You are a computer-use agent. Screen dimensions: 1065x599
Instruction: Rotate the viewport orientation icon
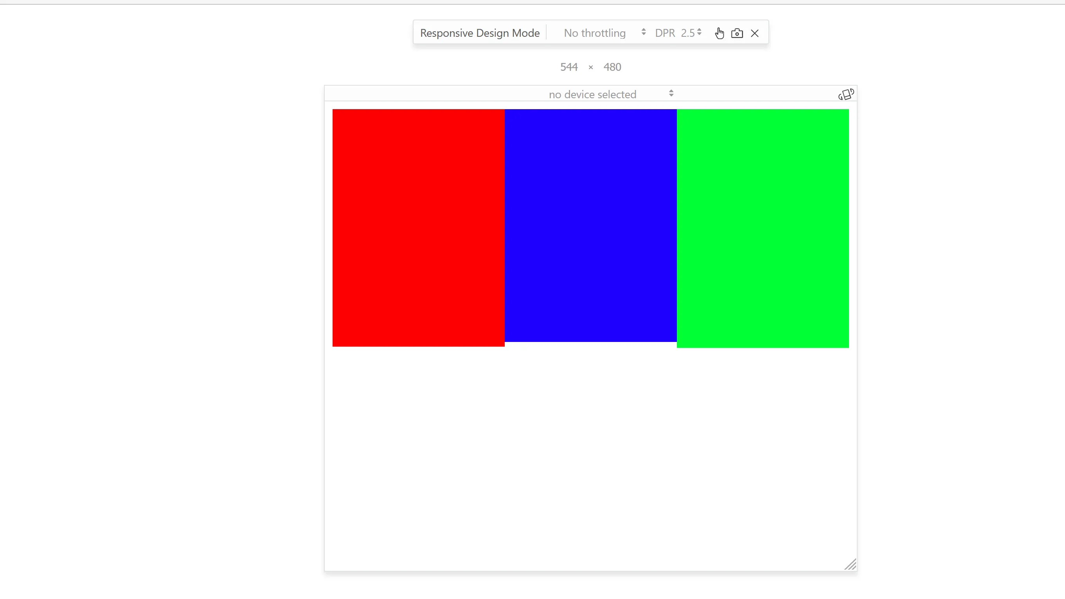[x=846, y=95]
